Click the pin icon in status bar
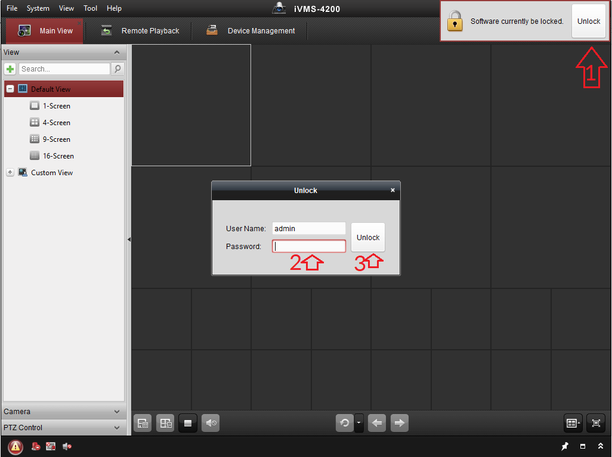The height and width of the screenshot is (457, 612). tap(565, 446)
